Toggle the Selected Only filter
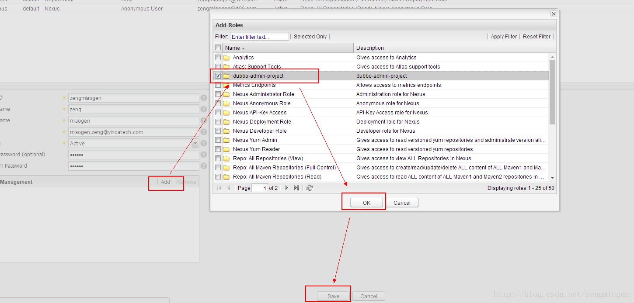634x303 pixels. [x=310, y=37]
